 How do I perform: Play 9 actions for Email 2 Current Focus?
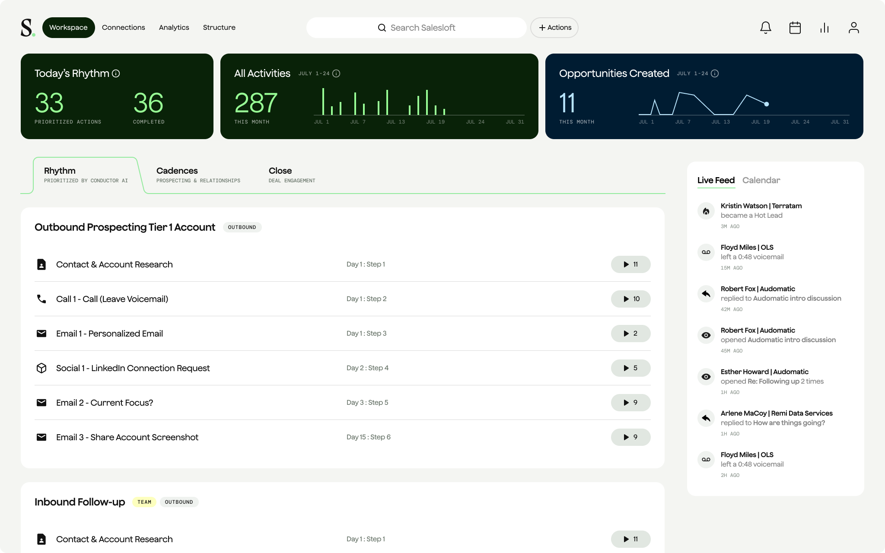click(x=631, y=403)
